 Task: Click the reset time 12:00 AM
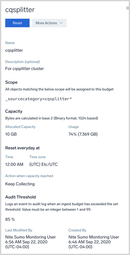(14, 164)
